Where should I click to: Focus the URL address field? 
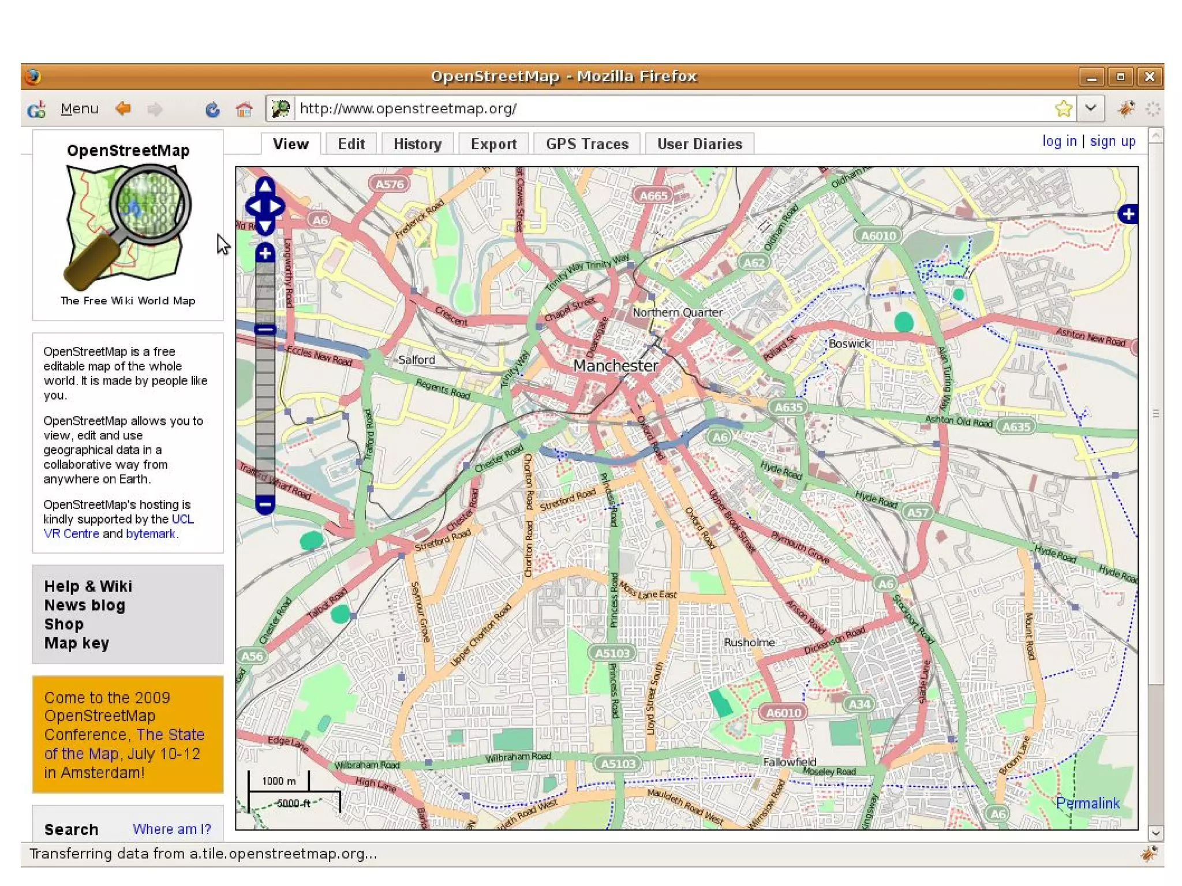(x=672, y=109)
